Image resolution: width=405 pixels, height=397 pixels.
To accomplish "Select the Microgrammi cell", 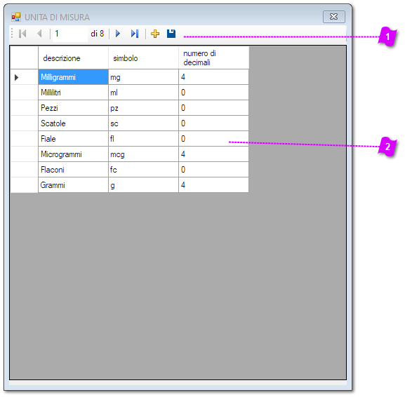I will [74, 154].
